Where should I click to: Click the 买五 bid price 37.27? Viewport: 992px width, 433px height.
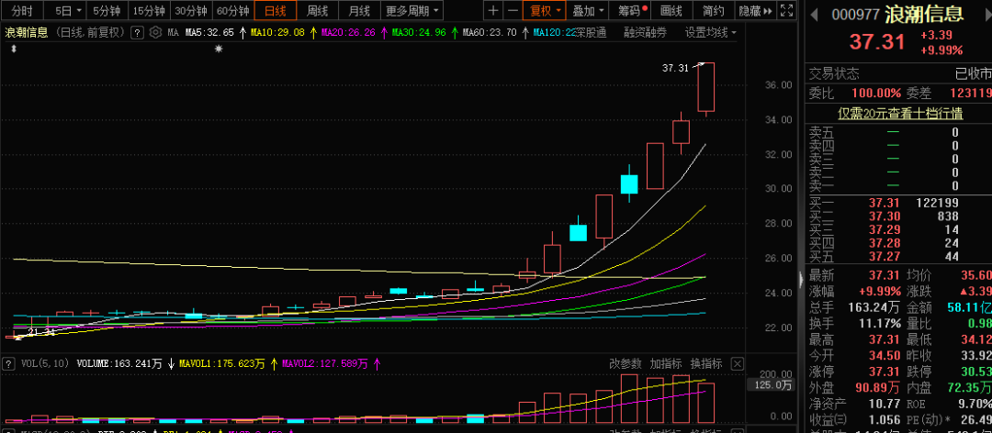click(884, 257)
